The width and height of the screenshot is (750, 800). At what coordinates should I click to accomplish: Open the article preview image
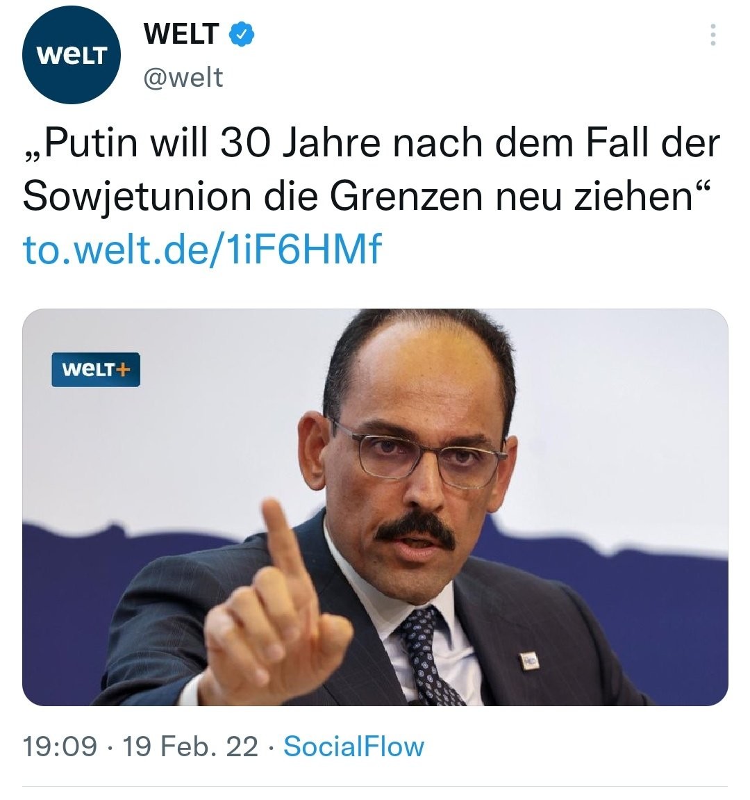coord(375,507)
